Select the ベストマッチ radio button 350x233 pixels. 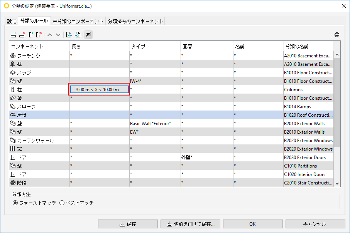click(62, 203)
